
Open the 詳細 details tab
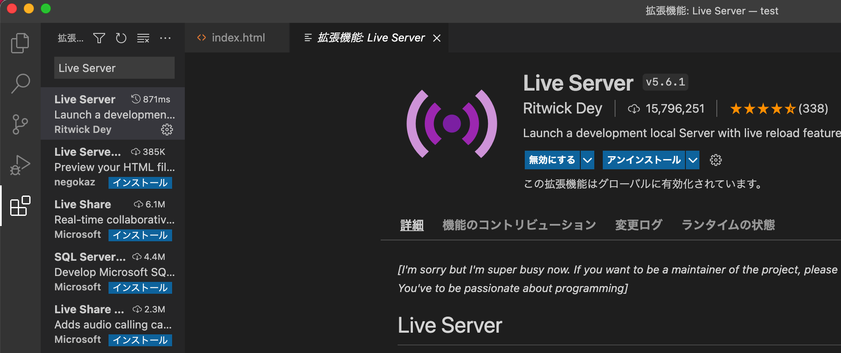point(412,225)
